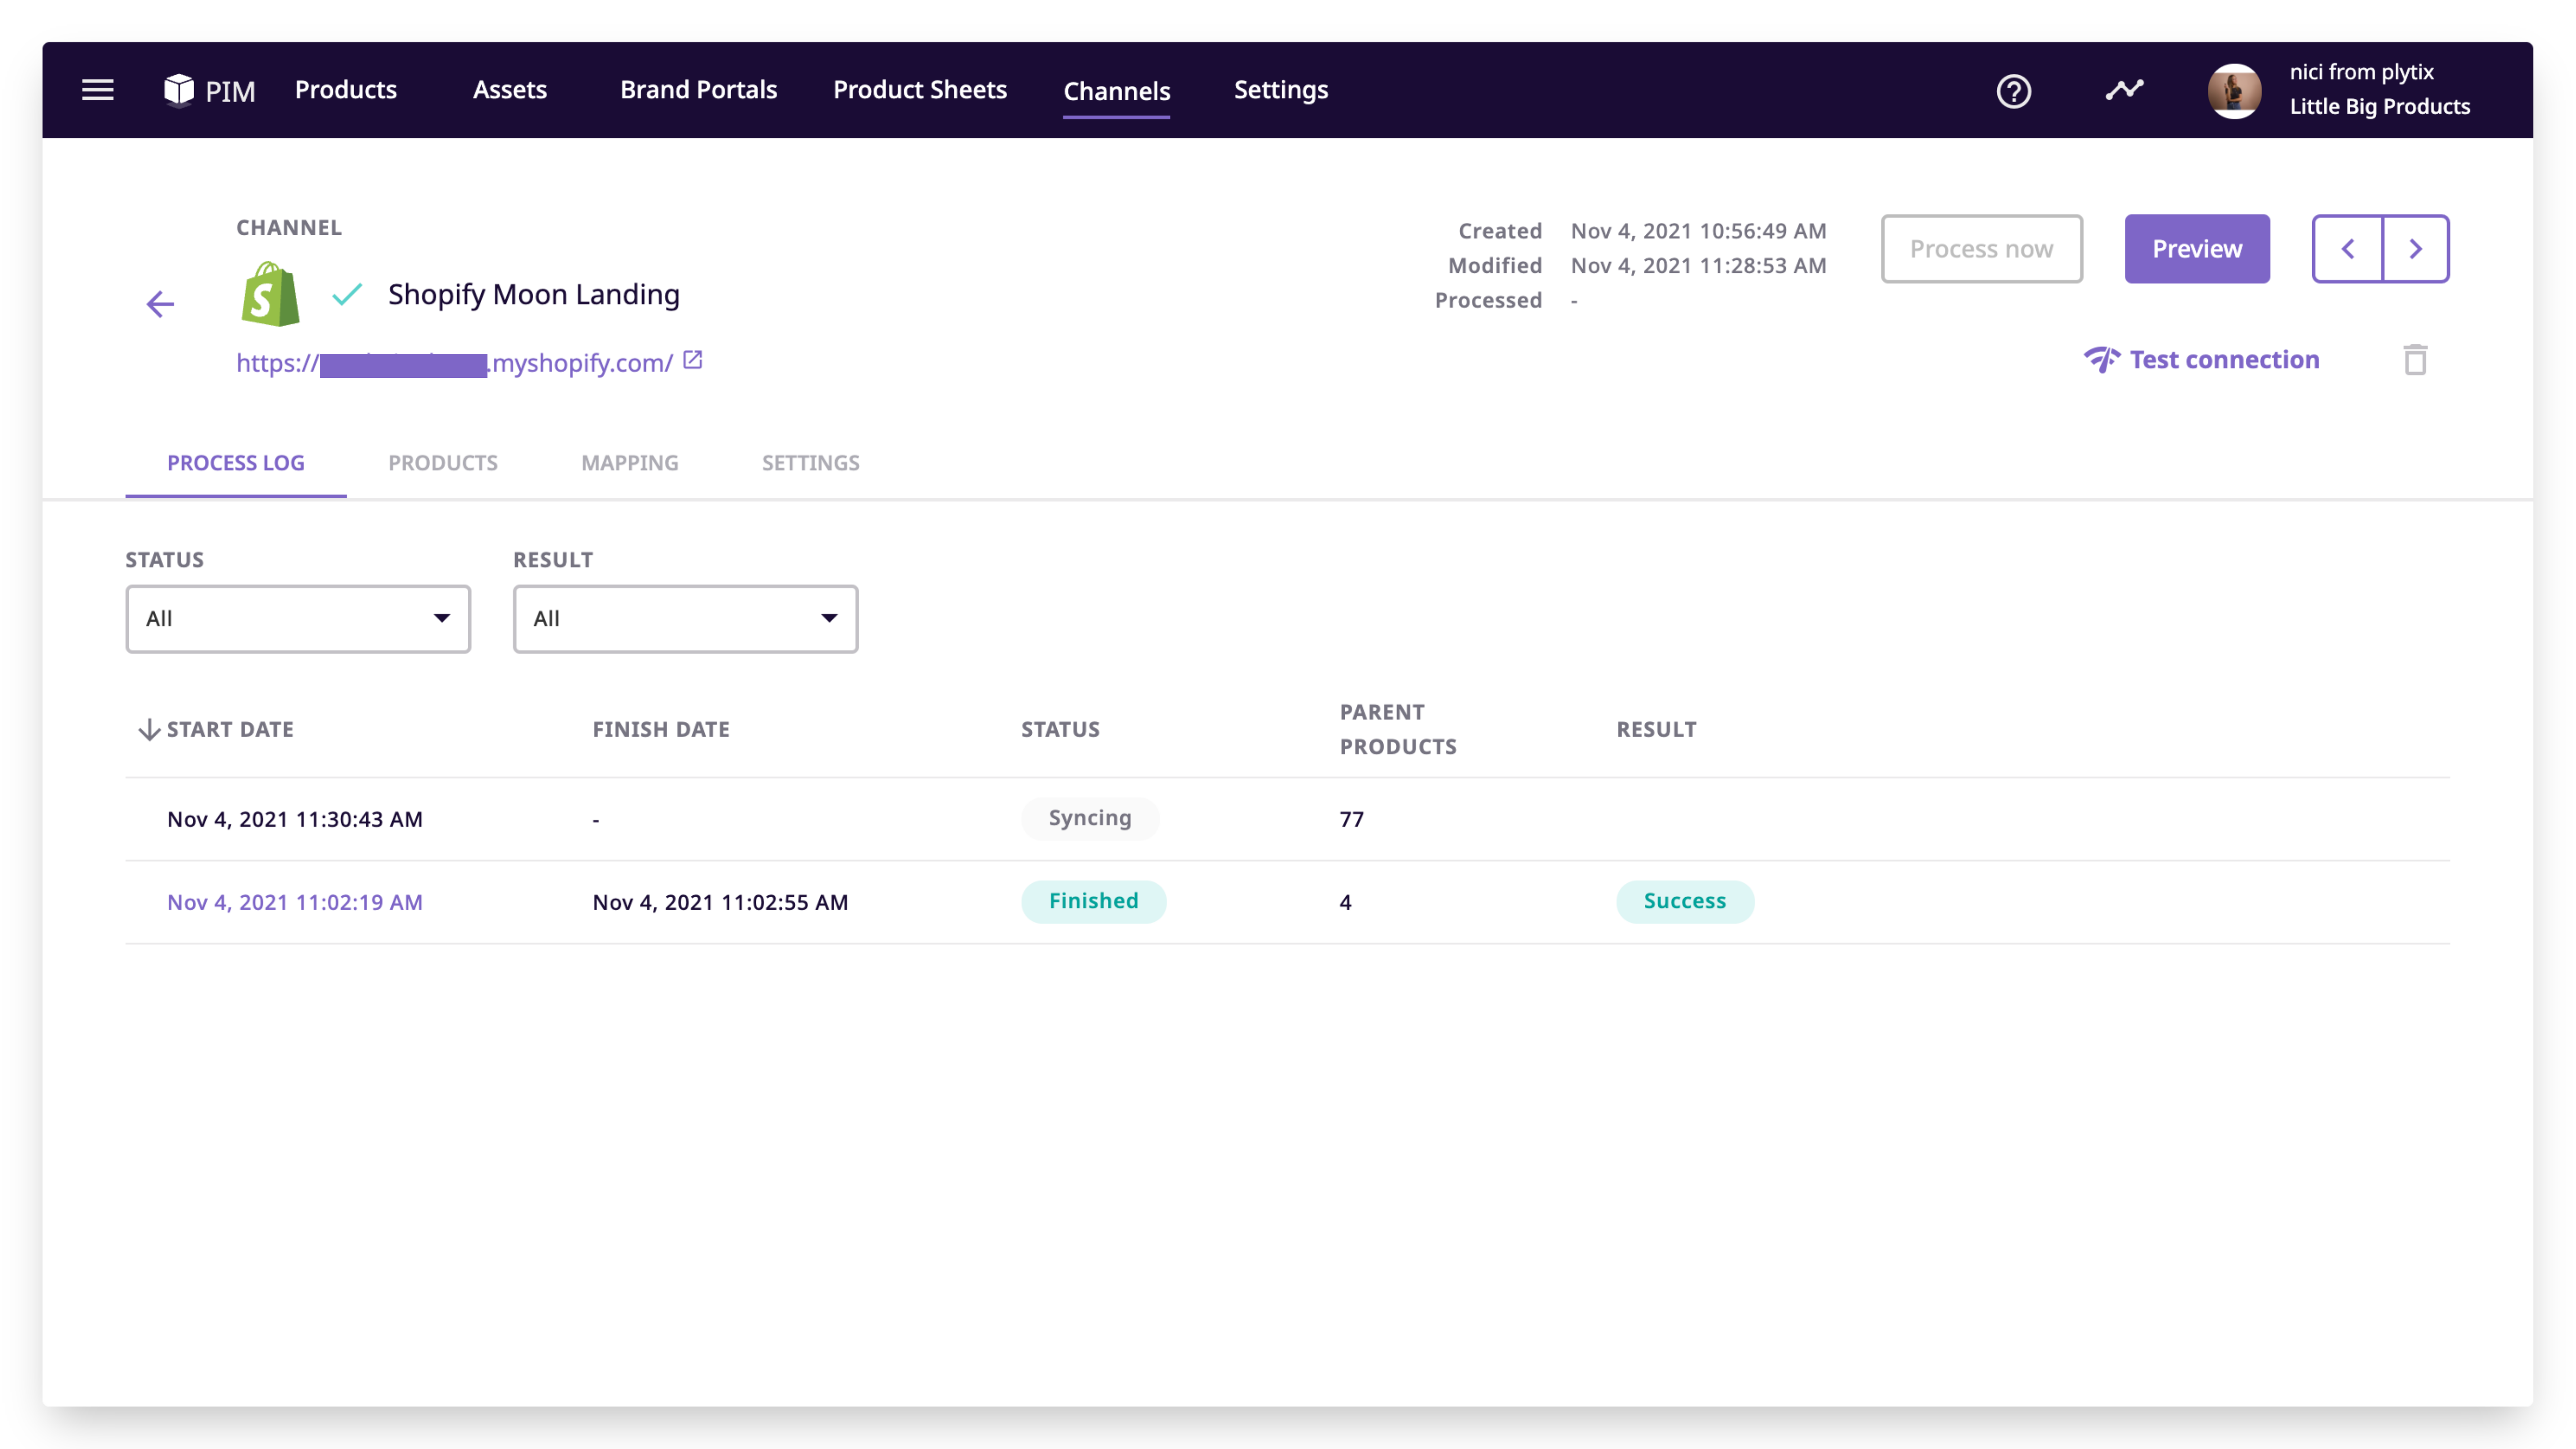The height and width of the screenshot is (1449, 2576).
Task: Click the Status column header
Action: coord(1060,729)
